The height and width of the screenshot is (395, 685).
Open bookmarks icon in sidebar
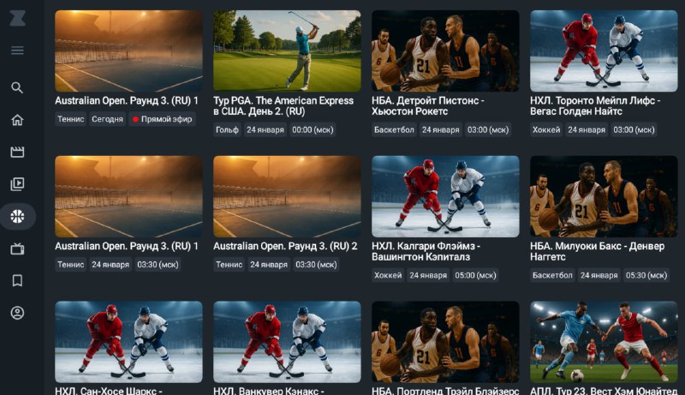point(17,280)
